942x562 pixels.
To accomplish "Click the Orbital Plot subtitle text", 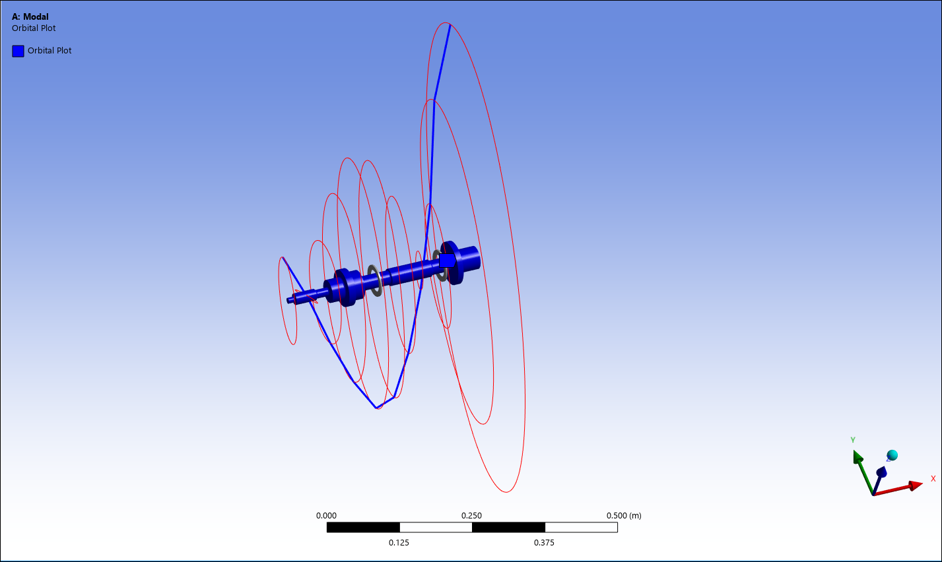I will click(x=33, y=28).
